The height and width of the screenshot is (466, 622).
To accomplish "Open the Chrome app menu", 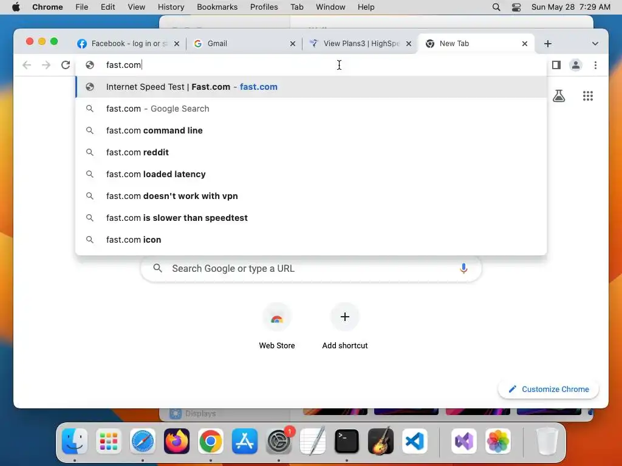I will (x=47, y=7).
